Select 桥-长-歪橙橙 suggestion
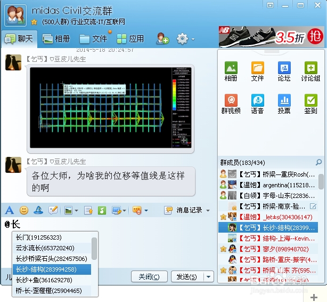Image resolution: width=327 pixels, height=302 pixels. click(52, 291)
